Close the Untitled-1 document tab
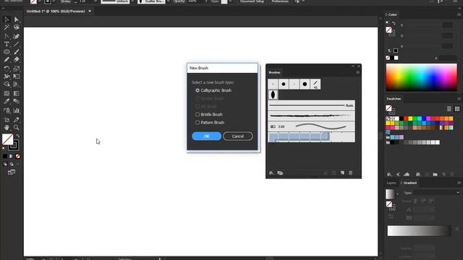 [90, 12]
